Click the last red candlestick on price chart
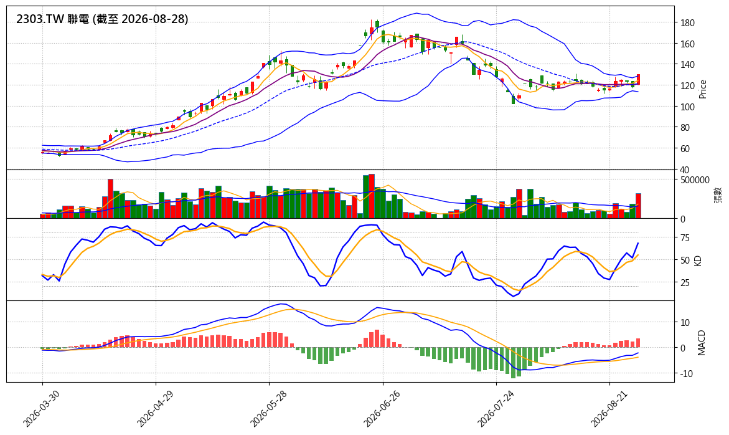729x435 pixels. 638,79
